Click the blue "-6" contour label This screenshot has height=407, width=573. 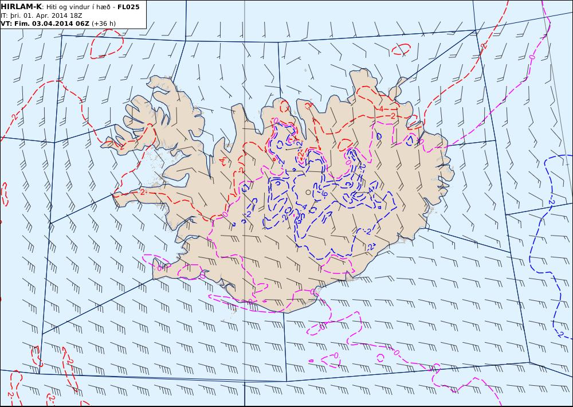tap(324, 194)
